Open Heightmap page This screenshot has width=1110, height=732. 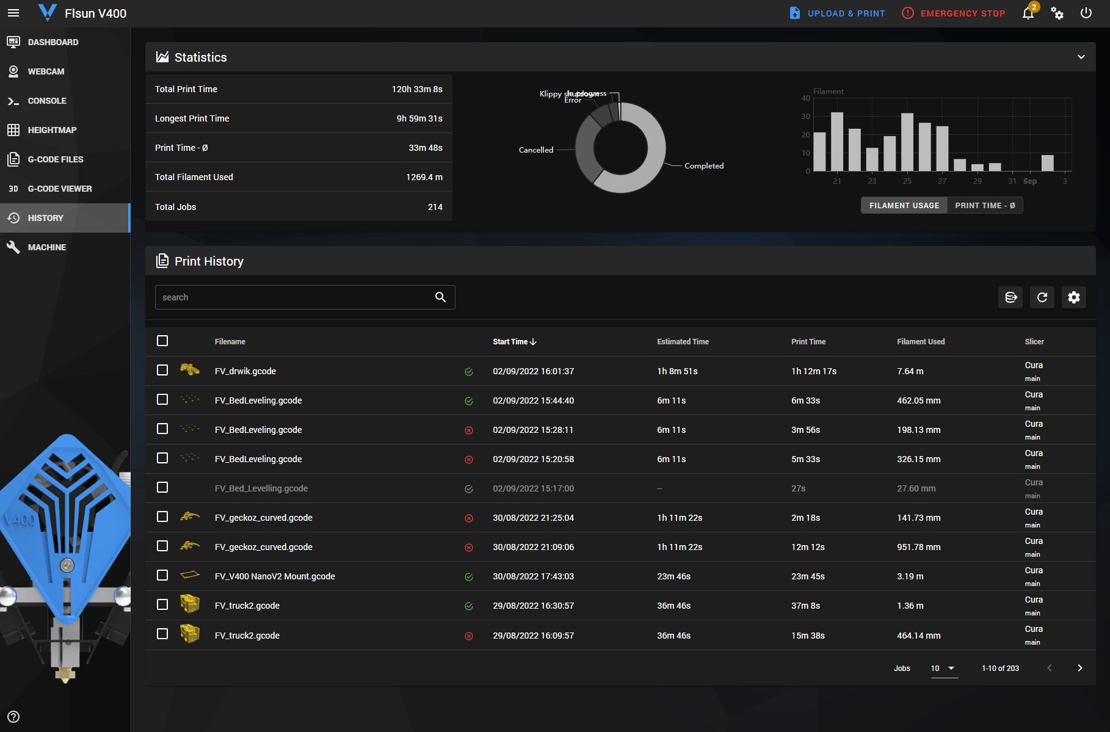[x=65, y=130]
